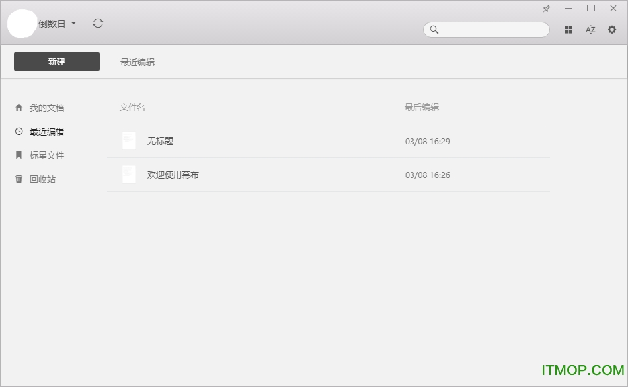This screenshot has width=628, height=387.
Task: Switch to grid view layout icon
Action: (569, 30)
